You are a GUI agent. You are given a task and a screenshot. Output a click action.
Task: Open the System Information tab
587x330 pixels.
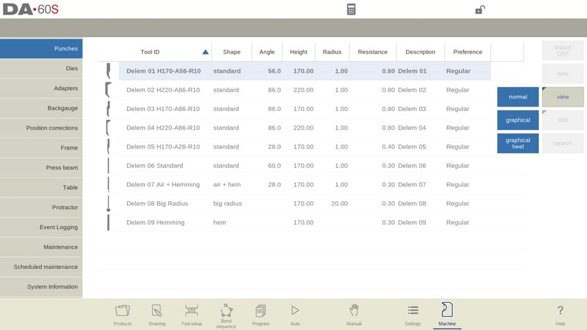pyautogui.click(x=41, y=286)
